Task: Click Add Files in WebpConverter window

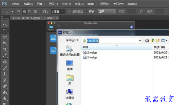Action: 51,28
